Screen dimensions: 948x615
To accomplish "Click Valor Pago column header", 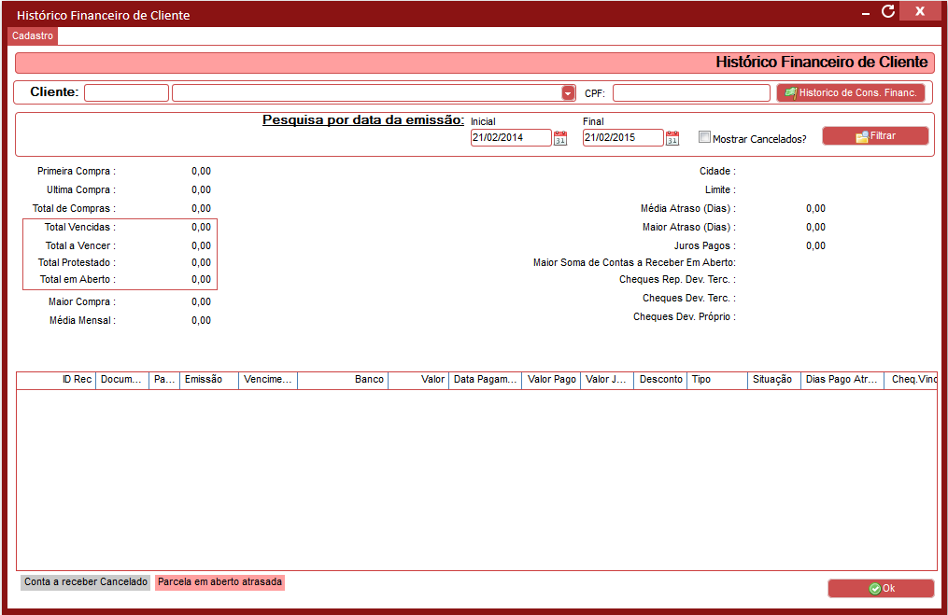I will tap(551, 380).
